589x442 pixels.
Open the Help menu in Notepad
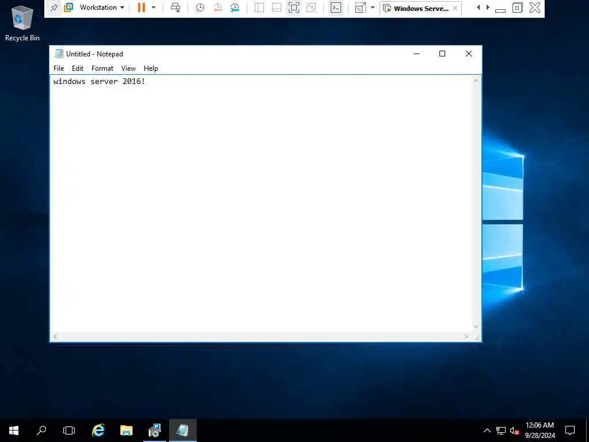coord(151,68)
